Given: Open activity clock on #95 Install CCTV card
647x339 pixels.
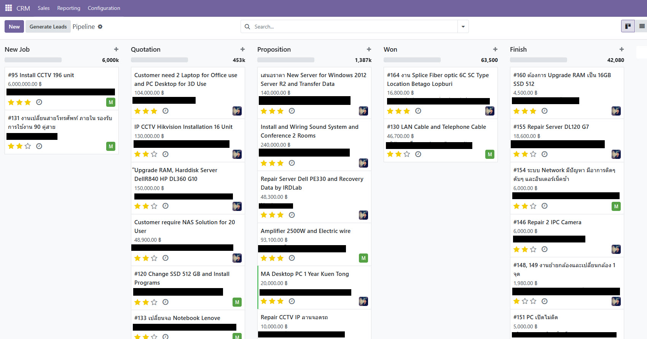Looking at the screenshot, I should coord(39,102).
